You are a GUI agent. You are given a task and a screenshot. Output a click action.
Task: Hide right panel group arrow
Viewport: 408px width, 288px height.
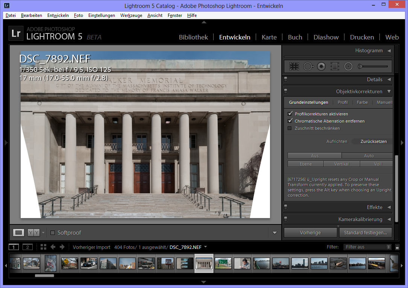402,142
